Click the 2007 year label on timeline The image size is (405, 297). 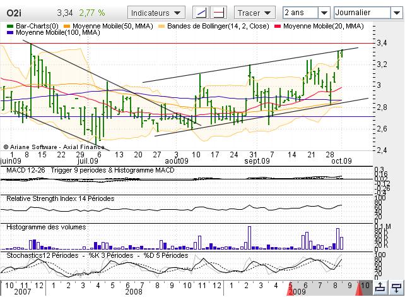(x=23, y=292)
